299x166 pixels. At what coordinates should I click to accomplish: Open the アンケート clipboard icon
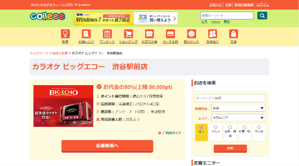click(107, 34)
